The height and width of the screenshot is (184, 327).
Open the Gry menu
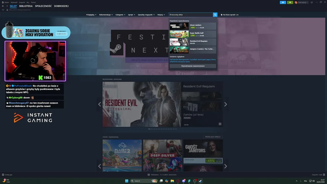point(28,2)
